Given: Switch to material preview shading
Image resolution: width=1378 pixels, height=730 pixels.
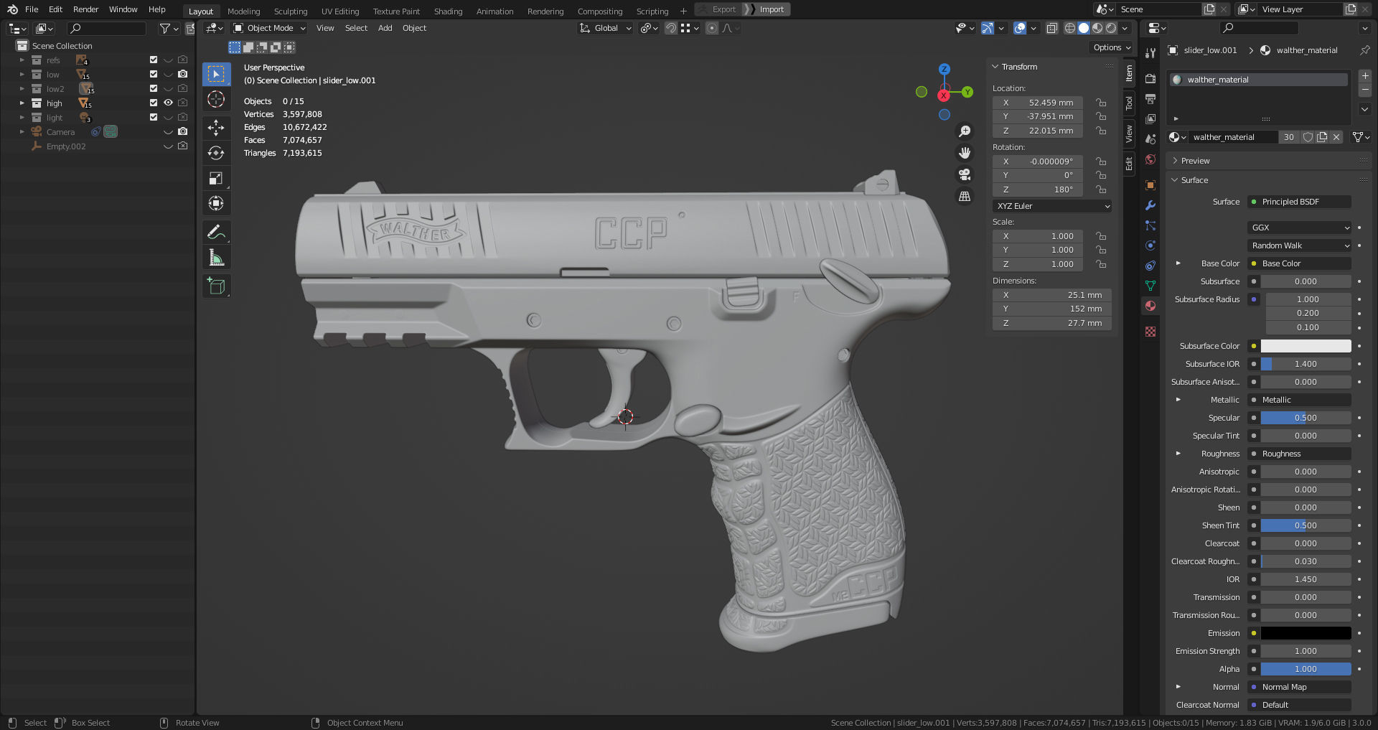Looking at the screenshot, I should tap(1097, 28).
